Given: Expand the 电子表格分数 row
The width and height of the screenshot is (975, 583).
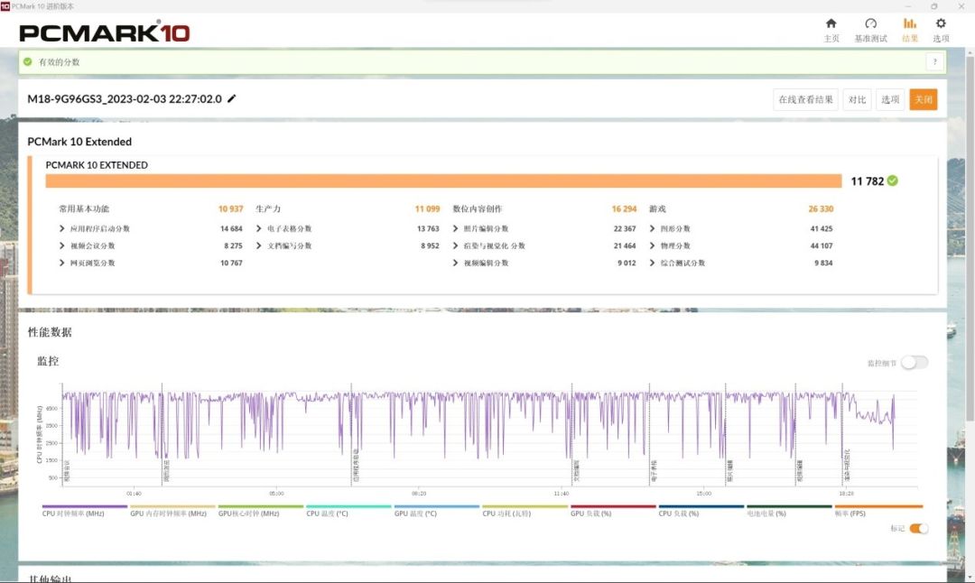Looking at the screenshot, I should point(259,229).
